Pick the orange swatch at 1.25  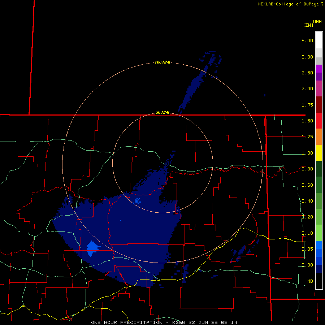pos(319,136)
